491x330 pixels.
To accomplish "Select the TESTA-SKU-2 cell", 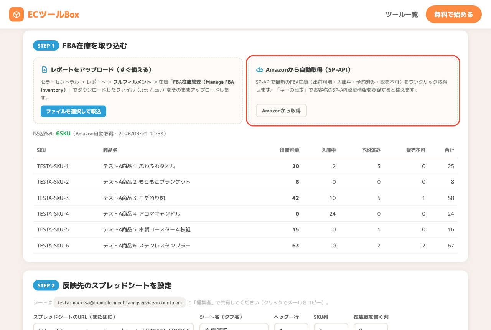I will (53, 182).
